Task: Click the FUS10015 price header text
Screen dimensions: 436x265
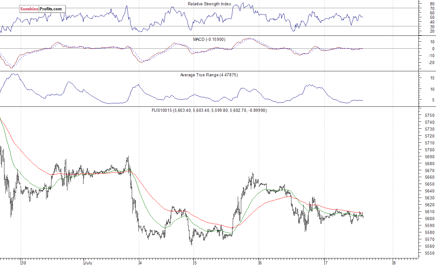Action: pos(209,111)
